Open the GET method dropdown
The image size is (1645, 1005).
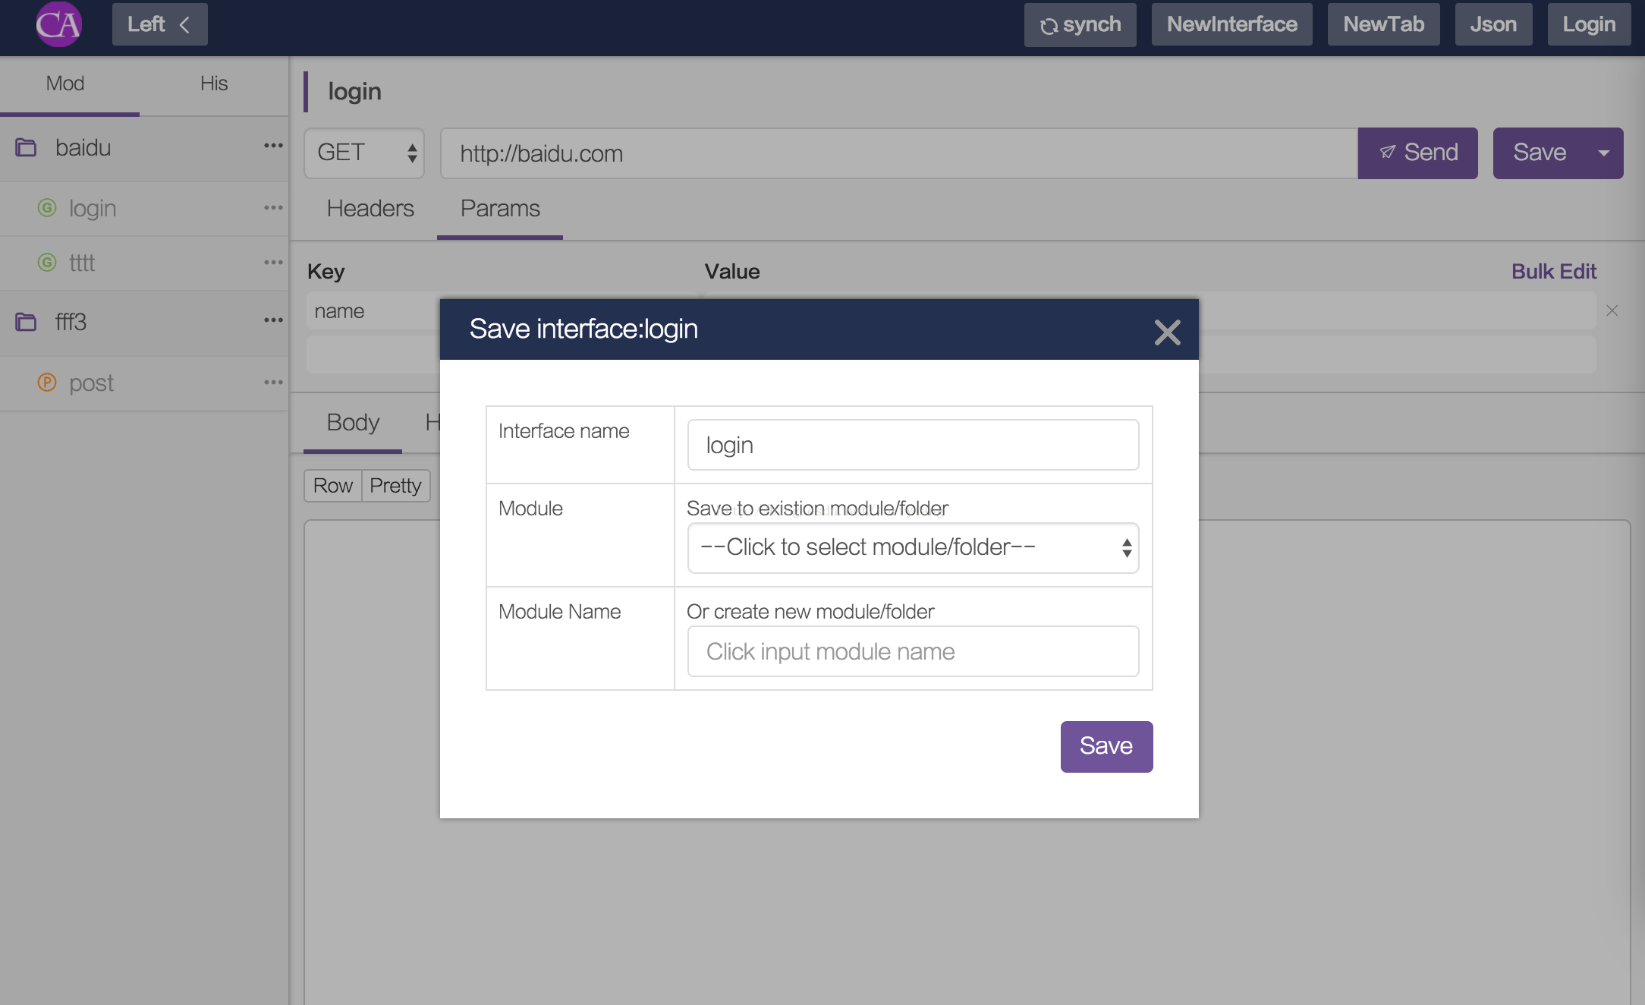(x=364, y=153)
